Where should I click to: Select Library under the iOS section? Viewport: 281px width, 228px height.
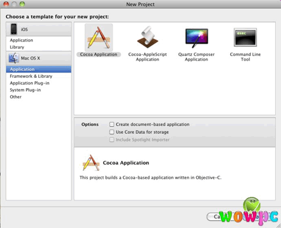[39, 47]
